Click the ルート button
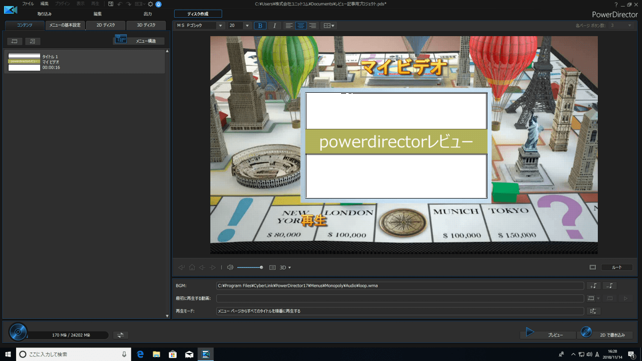Image resolution: width=642 pixels, height=361 pixels. coord(617,267)
